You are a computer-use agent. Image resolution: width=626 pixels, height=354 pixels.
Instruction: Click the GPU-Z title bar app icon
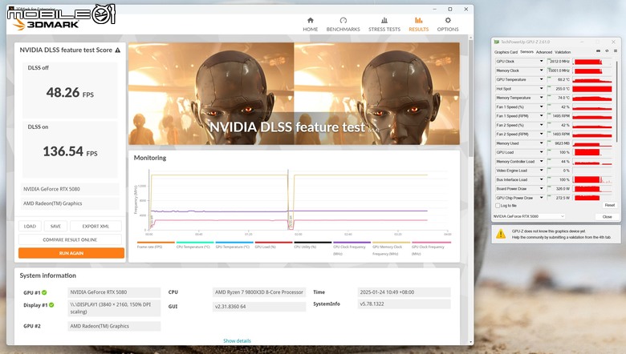[497, 42]
